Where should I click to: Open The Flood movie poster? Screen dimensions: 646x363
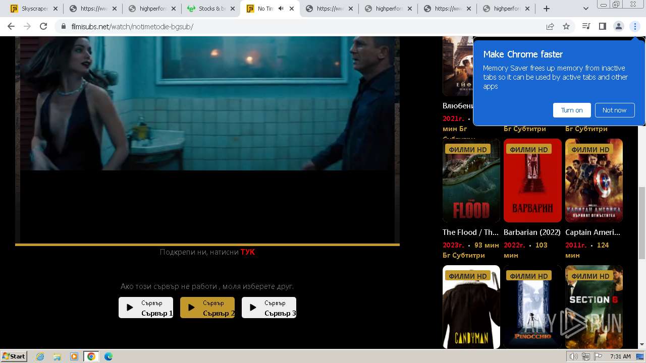[471, 180]
